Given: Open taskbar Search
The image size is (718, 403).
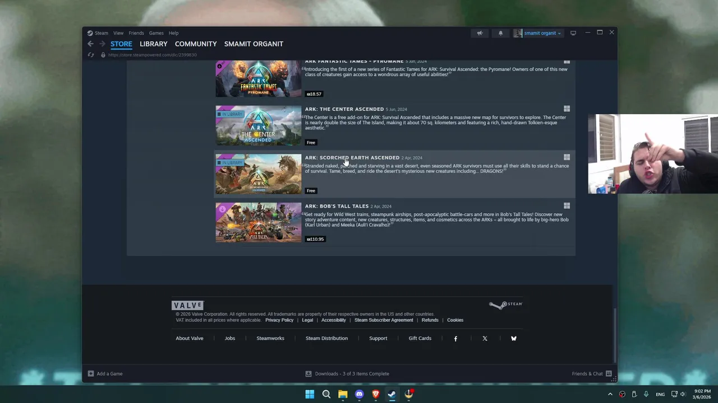Looking at the screenshot, I should click(x=326, y=394).
